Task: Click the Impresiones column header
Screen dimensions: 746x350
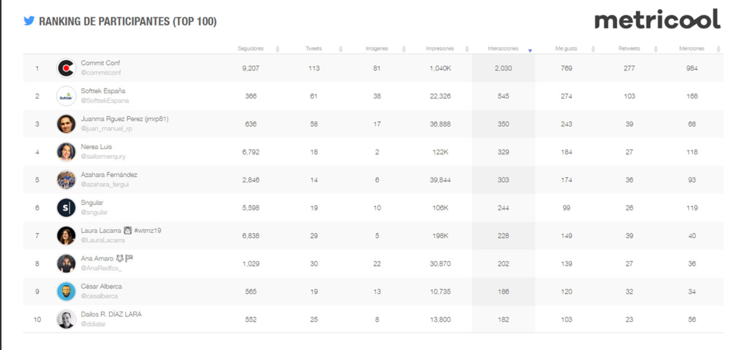Action: tap(440, 49)
